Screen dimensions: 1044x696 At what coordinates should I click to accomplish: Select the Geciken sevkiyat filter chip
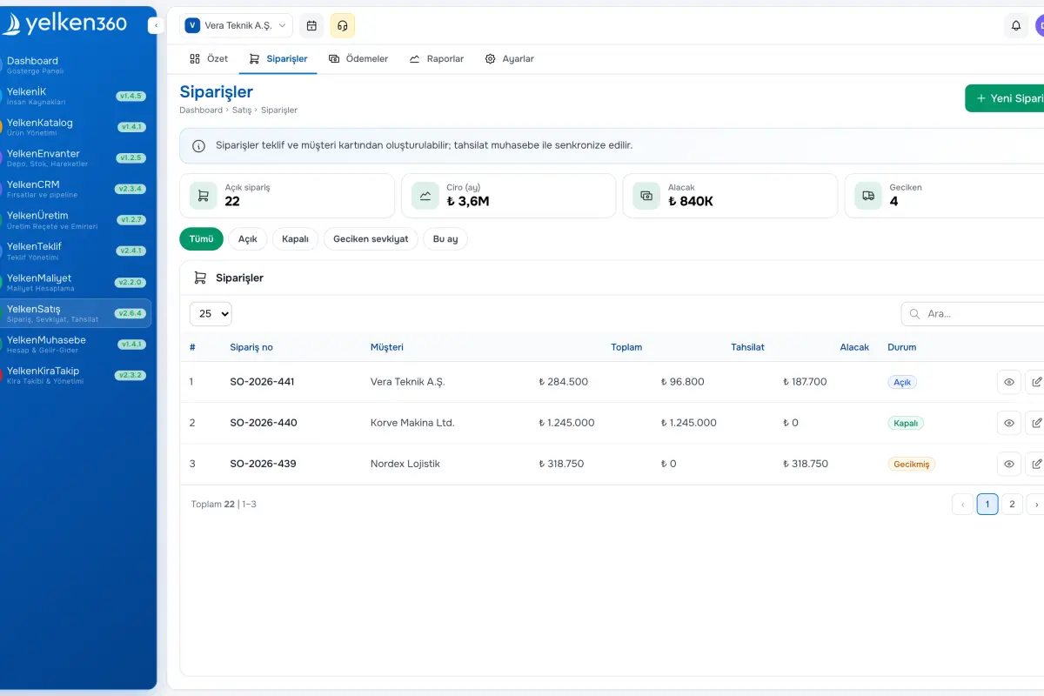pyautogui.click(x=371, y=239)
